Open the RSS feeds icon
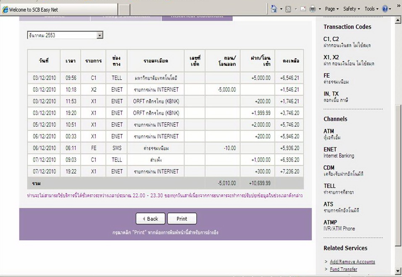 coord(288,9)
